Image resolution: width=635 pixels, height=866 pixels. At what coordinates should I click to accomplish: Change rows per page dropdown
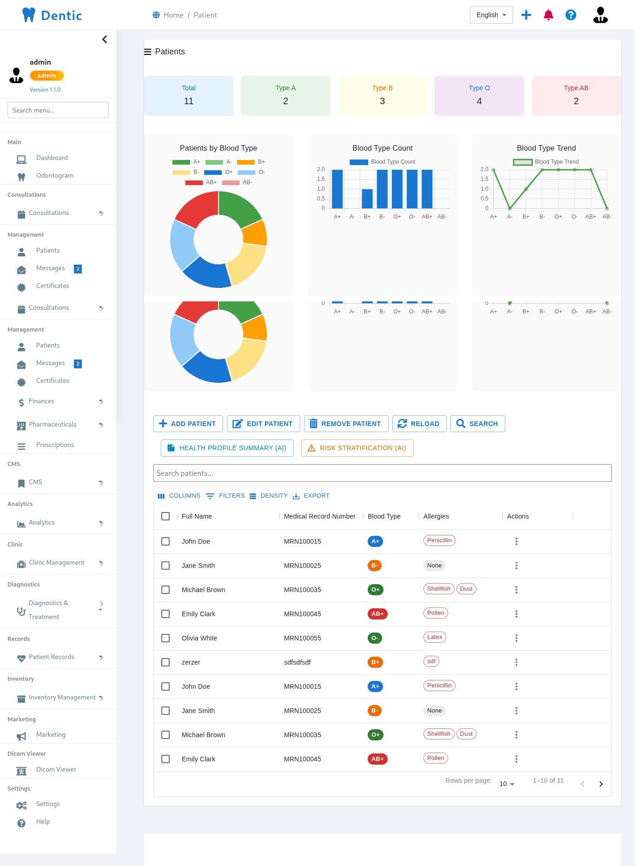(x=507, y=784)
